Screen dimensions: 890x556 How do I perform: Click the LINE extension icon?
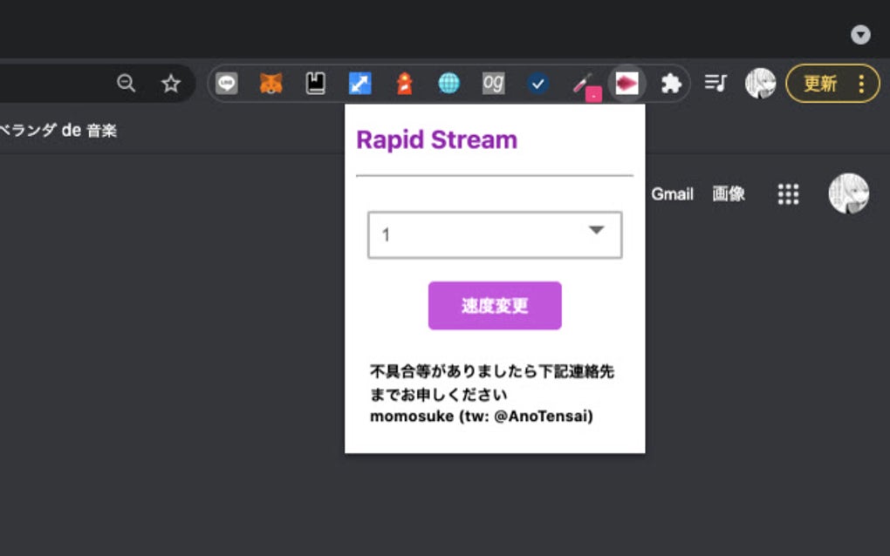226,84
